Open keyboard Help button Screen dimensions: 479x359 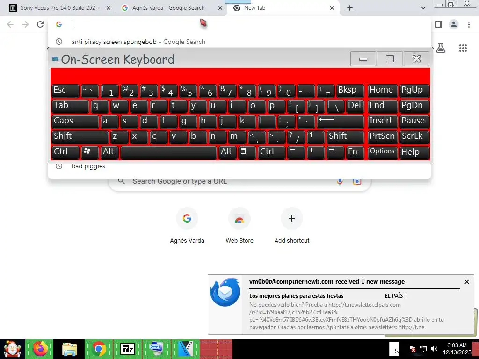pyautogui.click(x=414, y=153)
